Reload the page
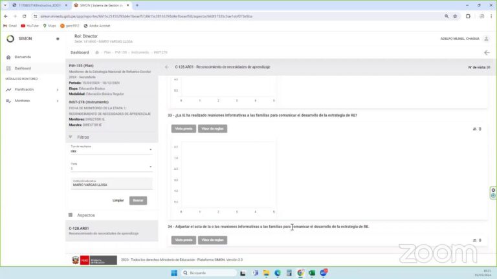Screen dimensions: 497x279 click(x=24, y=16)
